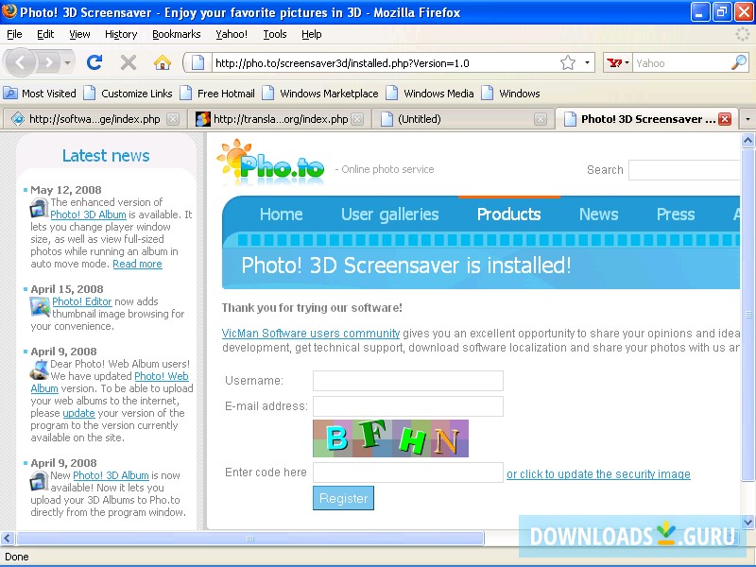Close the Photo! 3D Screensaver tab

[725, 119]
